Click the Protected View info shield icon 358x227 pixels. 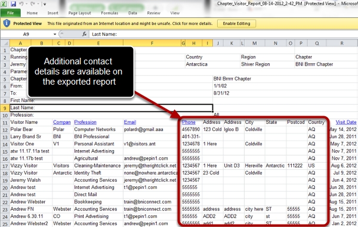coord(7,23)
